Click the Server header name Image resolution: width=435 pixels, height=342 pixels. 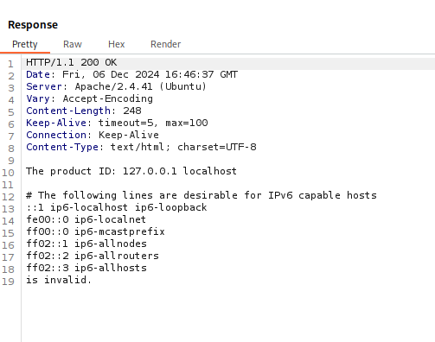(44, 86)
